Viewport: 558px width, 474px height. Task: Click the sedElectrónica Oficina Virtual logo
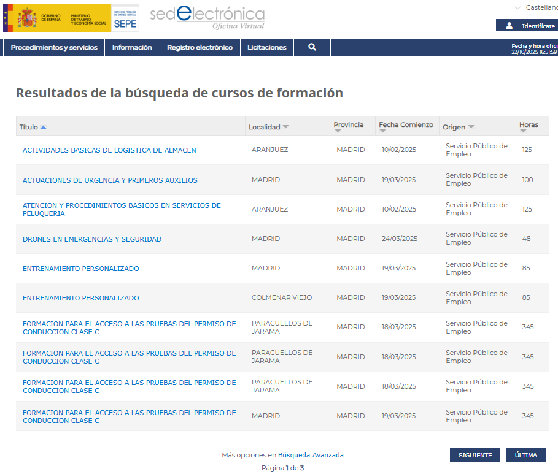[207, 18]
